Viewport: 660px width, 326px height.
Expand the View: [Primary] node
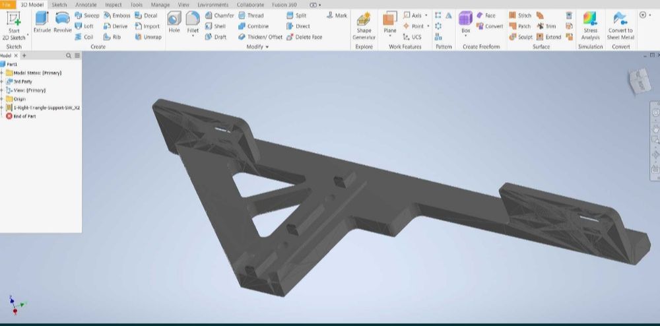pos(2,90)
